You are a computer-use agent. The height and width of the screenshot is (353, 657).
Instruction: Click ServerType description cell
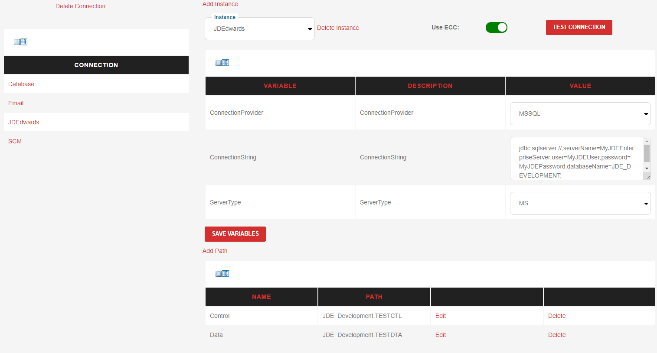(x=430, y=202)
